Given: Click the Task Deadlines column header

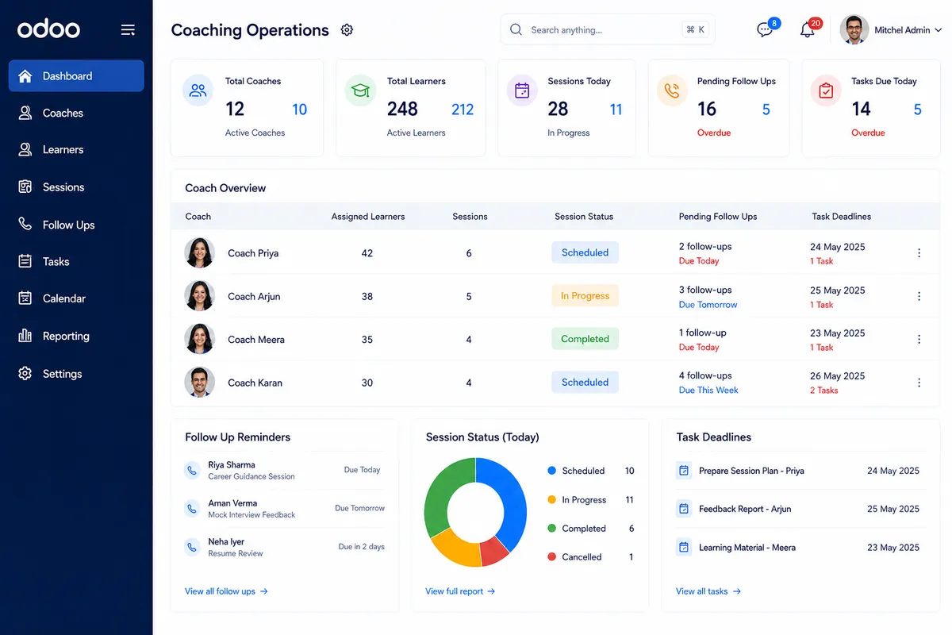Looking at the screenshot, I should [x=841, y=217].
